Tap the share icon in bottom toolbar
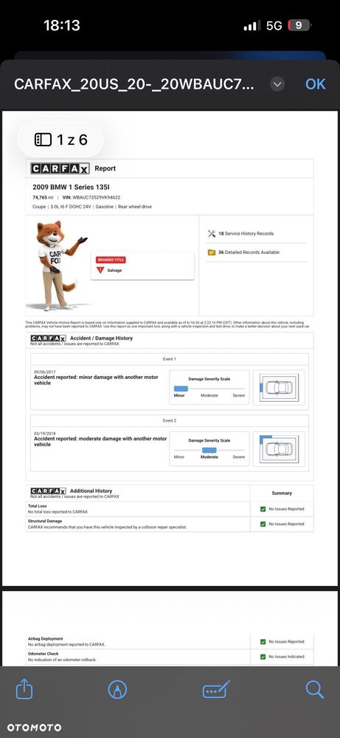 coord(24,689)
